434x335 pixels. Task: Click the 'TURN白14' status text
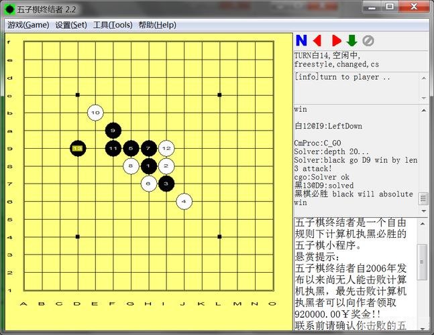(312, 56)
